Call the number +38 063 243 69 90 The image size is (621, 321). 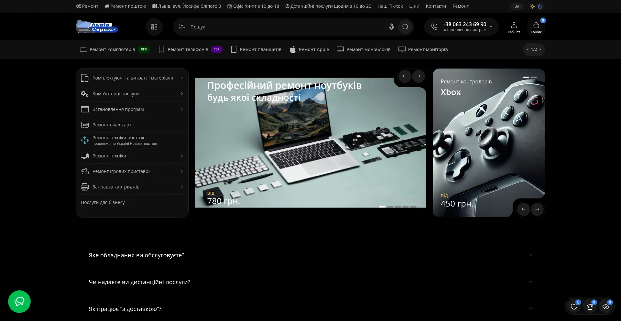[x=464, y=24]
